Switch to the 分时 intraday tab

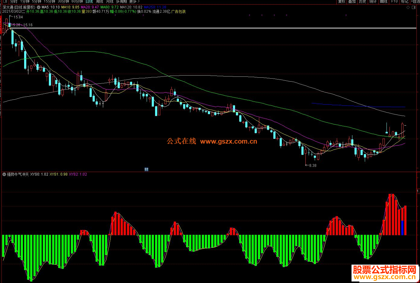[14, 2]
